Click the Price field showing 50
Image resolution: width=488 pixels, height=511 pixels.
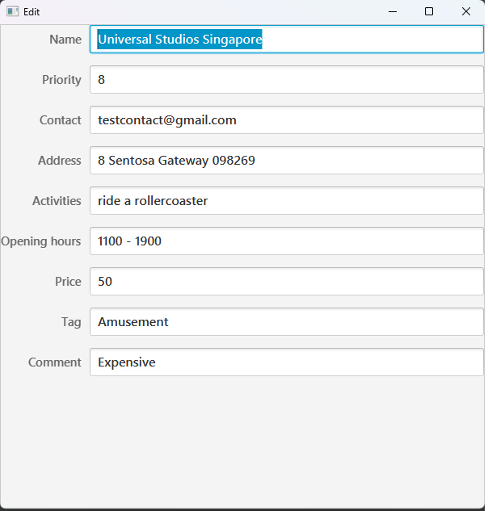point(286,282)
